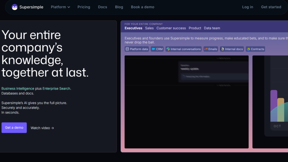Click the Platform data chip label
The image size is (288, 162).
[x=139, y=49]
